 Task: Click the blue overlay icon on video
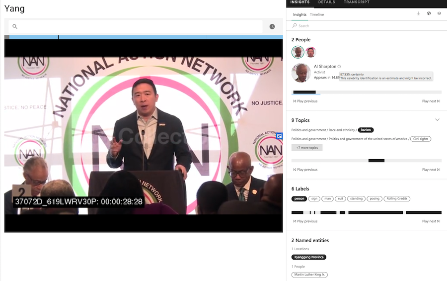279,136
